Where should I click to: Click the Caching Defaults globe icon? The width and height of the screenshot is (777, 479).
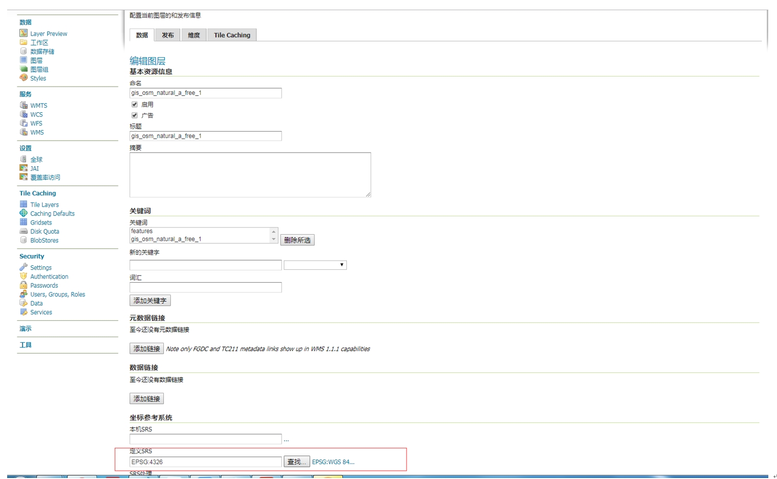click(23, 213)
